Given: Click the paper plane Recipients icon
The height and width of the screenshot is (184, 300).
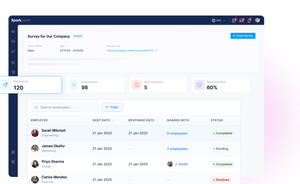Looking at the screenshot, I should coord(5,85).
